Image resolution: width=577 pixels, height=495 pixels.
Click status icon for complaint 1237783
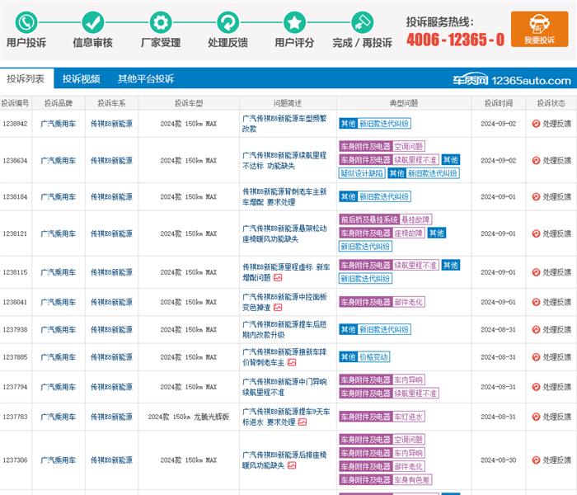536,417
